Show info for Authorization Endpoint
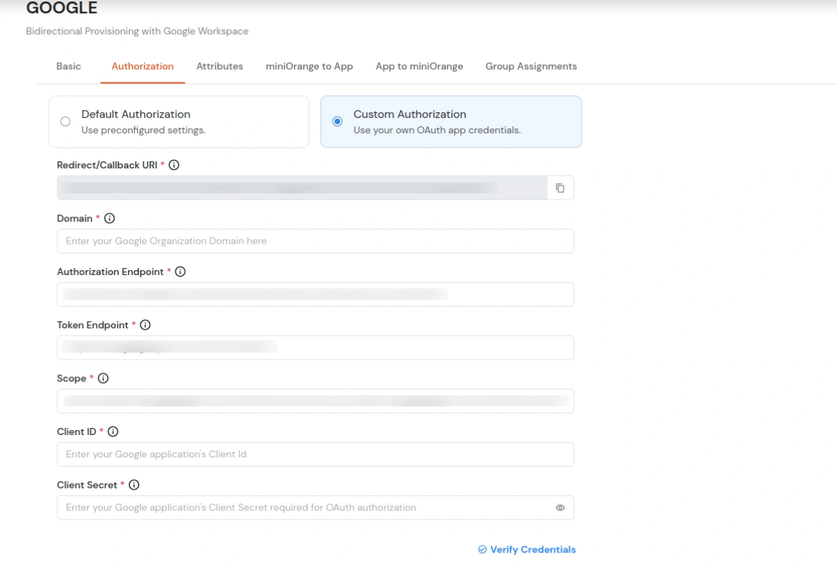This screenshot has width=837, height=567. (x=180, y=272)
